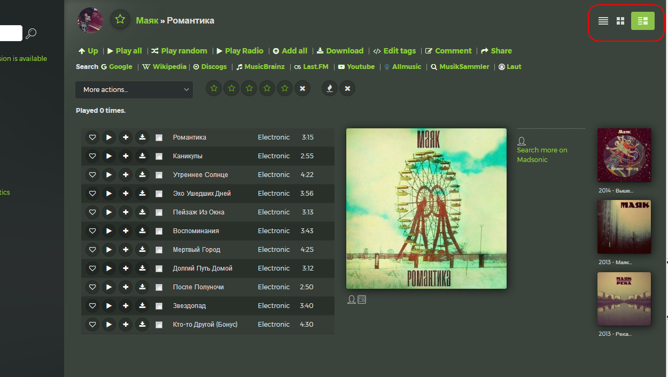Click the artist icon below the cover
The width and height of the screenshot is (668, 377).
click(352, 299)
